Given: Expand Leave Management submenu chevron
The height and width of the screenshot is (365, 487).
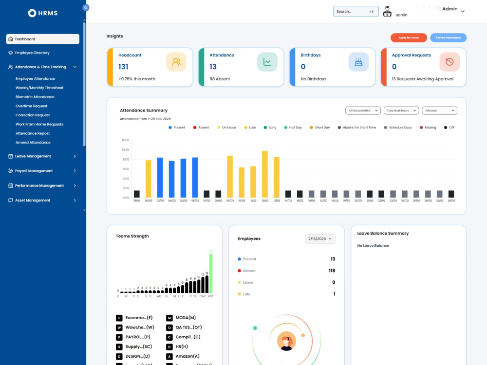Looking at the screenshot, I should [x=75, y=156].
